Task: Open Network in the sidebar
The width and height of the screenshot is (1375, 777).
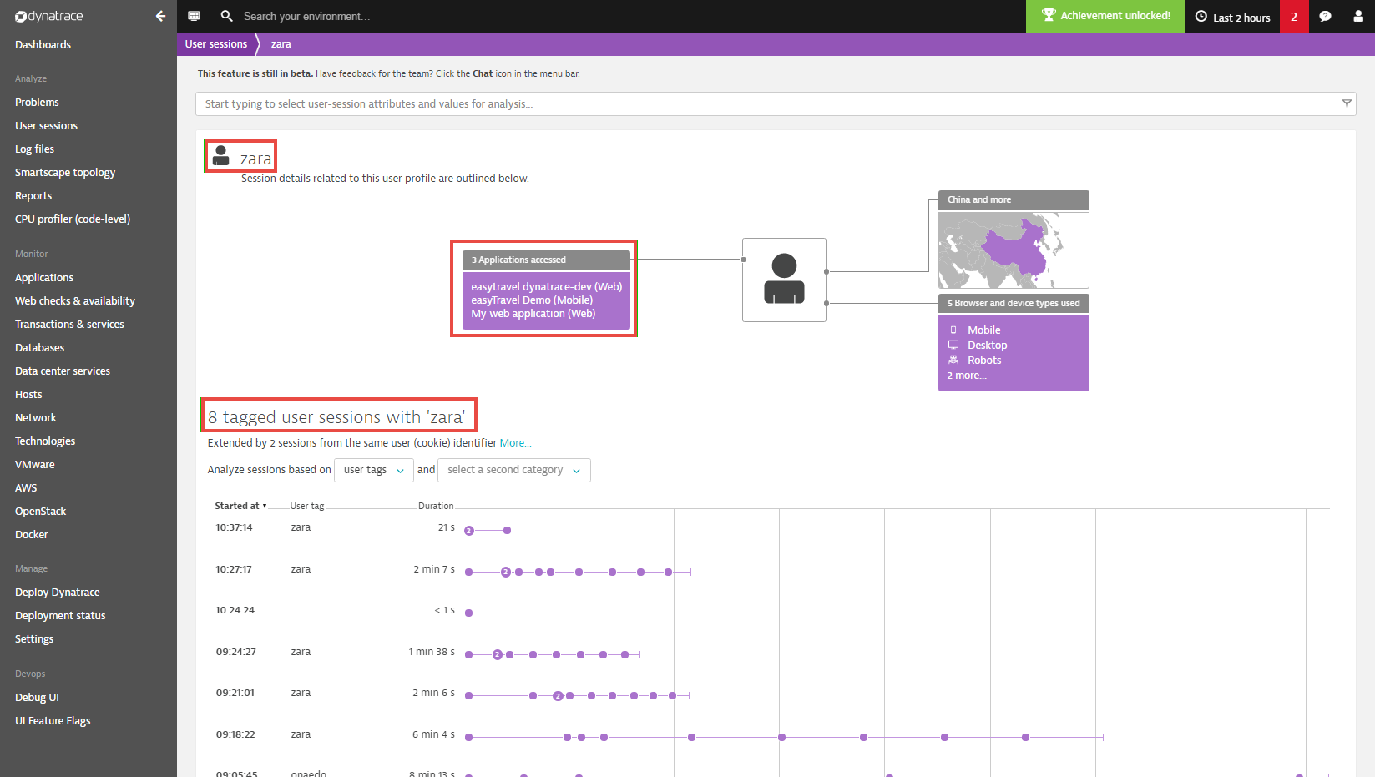Action: [36, 417]
